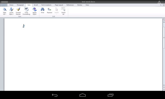Tap the Android home button
Screen dimensions: 165x99
[x=82, y=95]
